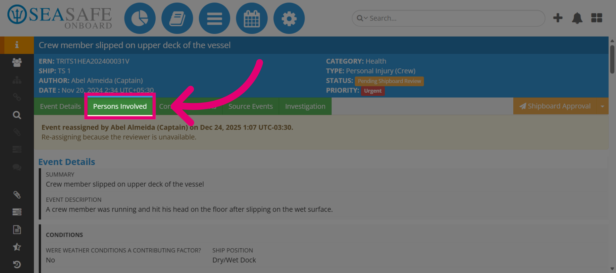Viewport: 616px width, 273px height.
Task: Click the reassignment notice message
Action: (321, 132)
